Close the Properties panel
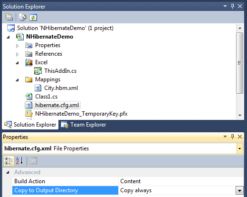This screenshot has width=247, height=197. tap(240, 137)
